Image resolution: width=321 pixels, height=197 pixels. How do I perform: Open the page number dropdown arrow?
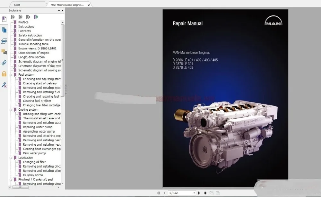(x=194, y=193)
